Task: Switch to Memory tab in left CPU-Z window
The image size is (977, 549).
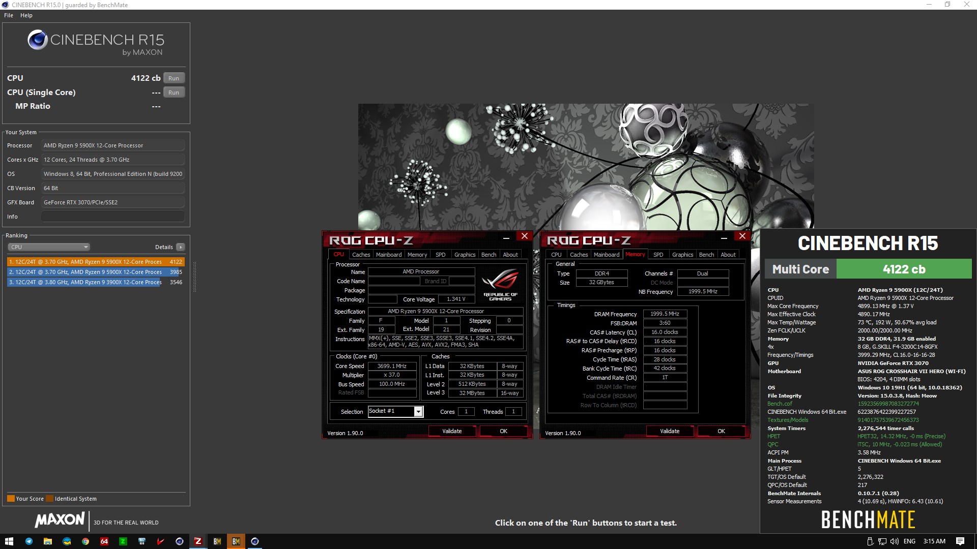Action: click(417, 255)
